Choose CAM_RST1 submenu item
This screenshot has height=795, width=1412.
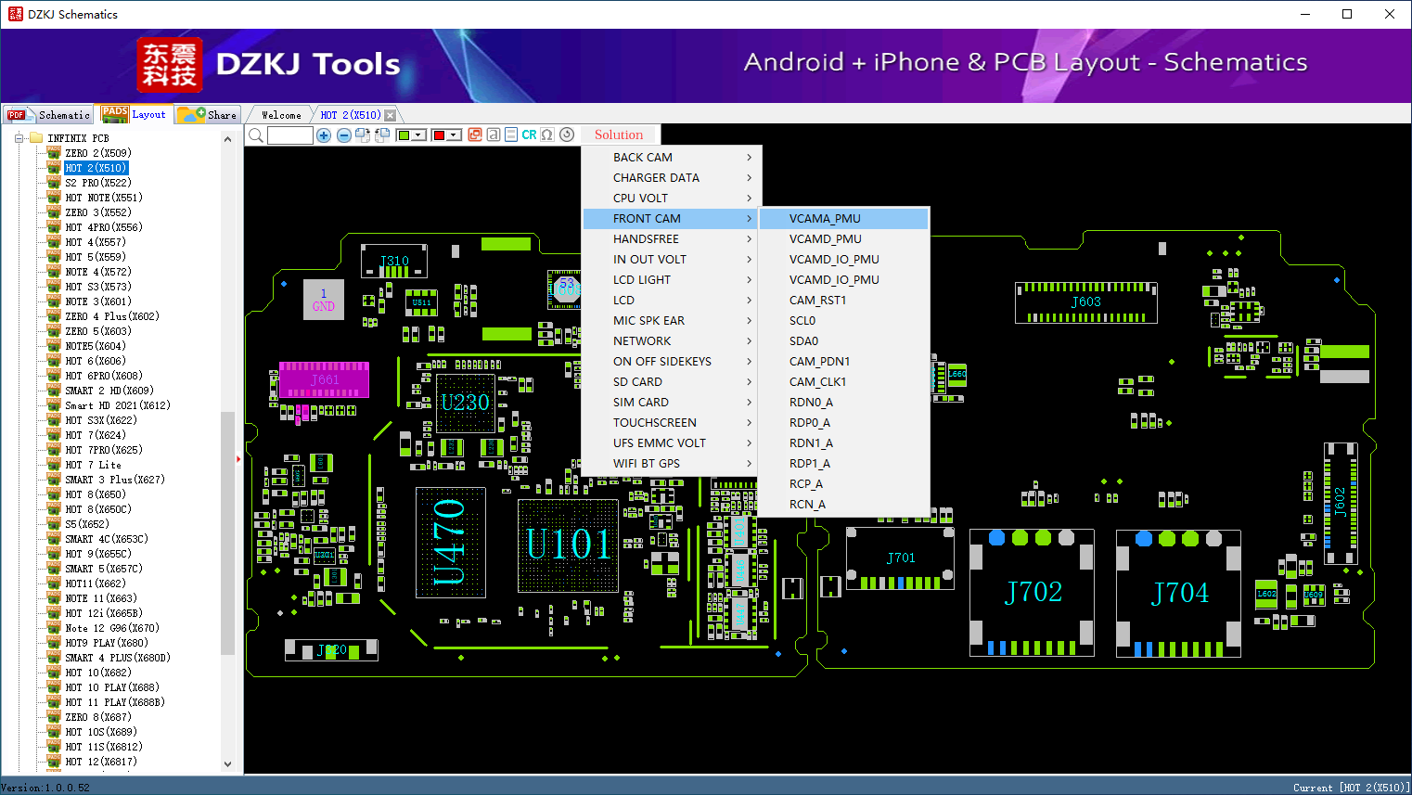click(x=843, y=301)
